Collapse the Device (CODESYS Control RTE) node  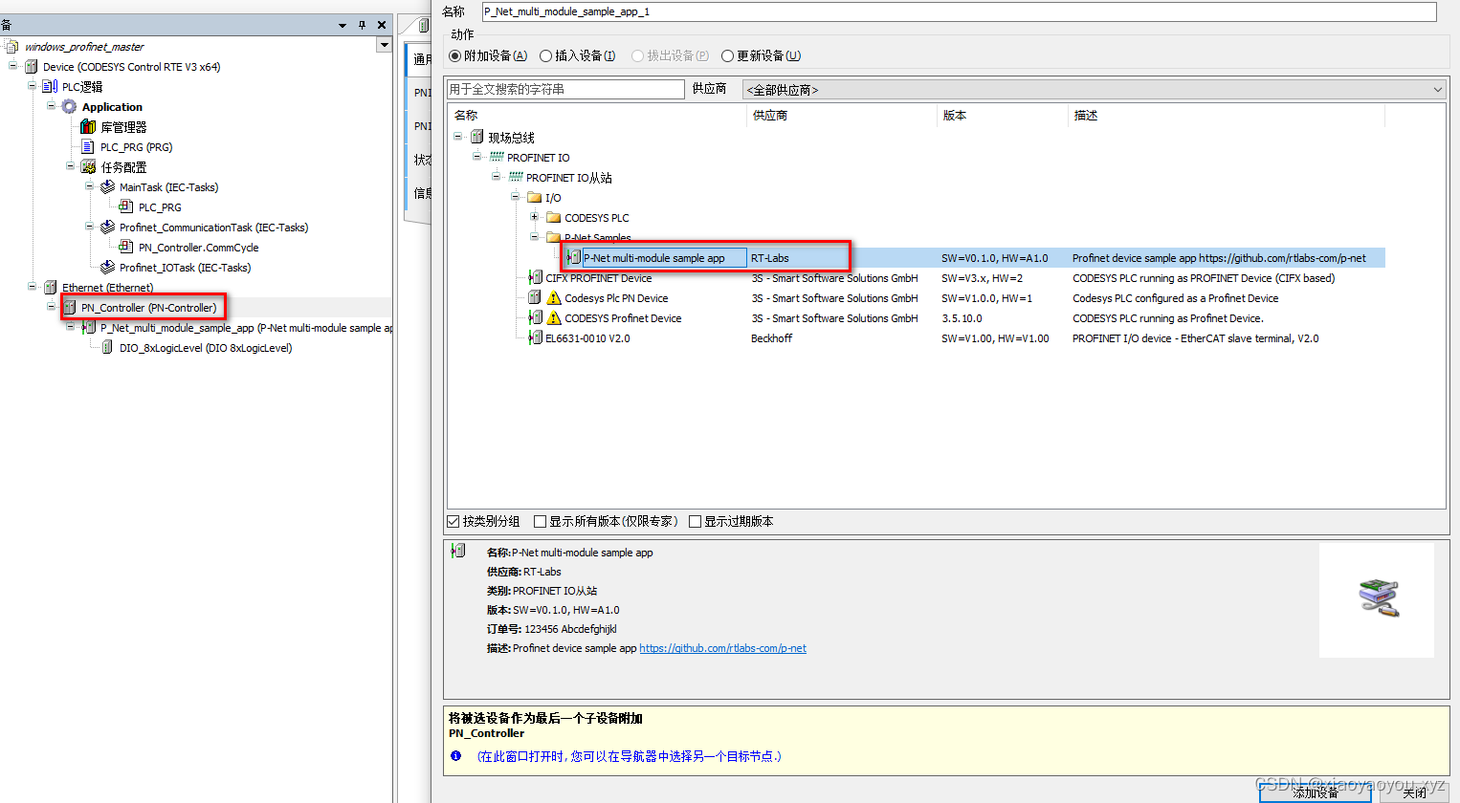13,66
